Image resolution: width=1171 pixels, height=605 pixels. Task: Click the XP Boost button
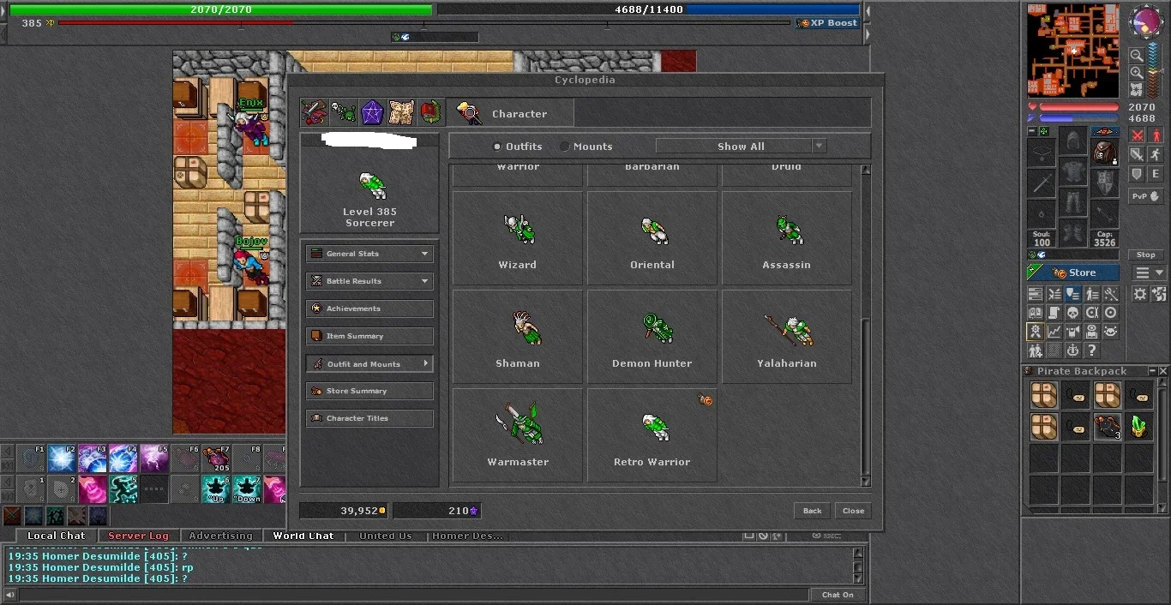point(827,23)
